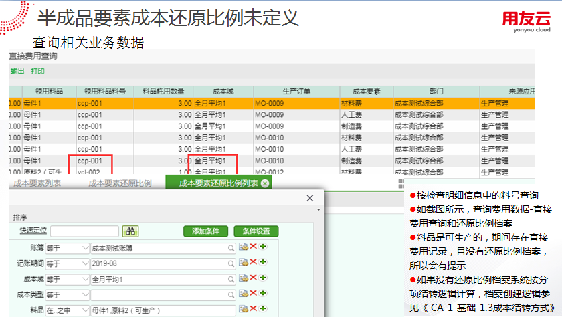The height and width of the screenshot is (317, 562).
Task: Click the 快速定位 text input field
Action: click(83, 231)
